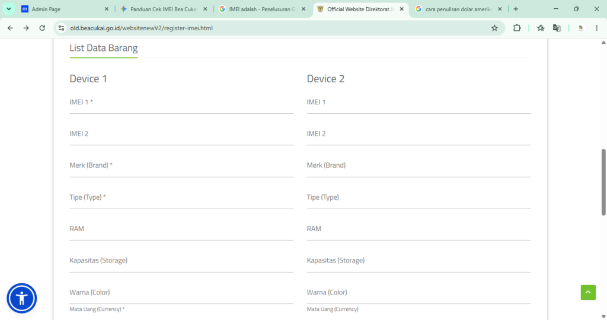The width and height of the screenshot is (607, 320).
Task: Click the scrollbar down arrow
Action: [x=603, y=316]
